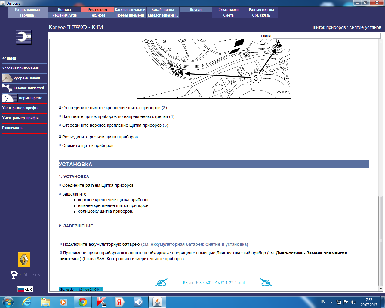This screenshot has width=385, height=308.
Task: Click the wrench logo icon in sidebar
Action: (x=24, y=37)
